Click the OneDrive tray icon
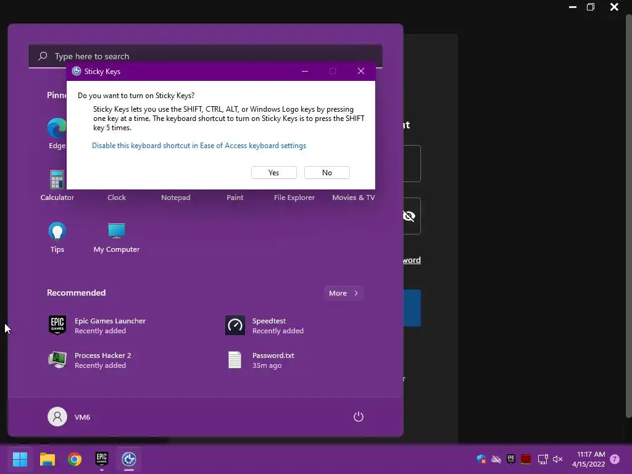This screenshot has height=474, width=632. click(x=496, y=459)
